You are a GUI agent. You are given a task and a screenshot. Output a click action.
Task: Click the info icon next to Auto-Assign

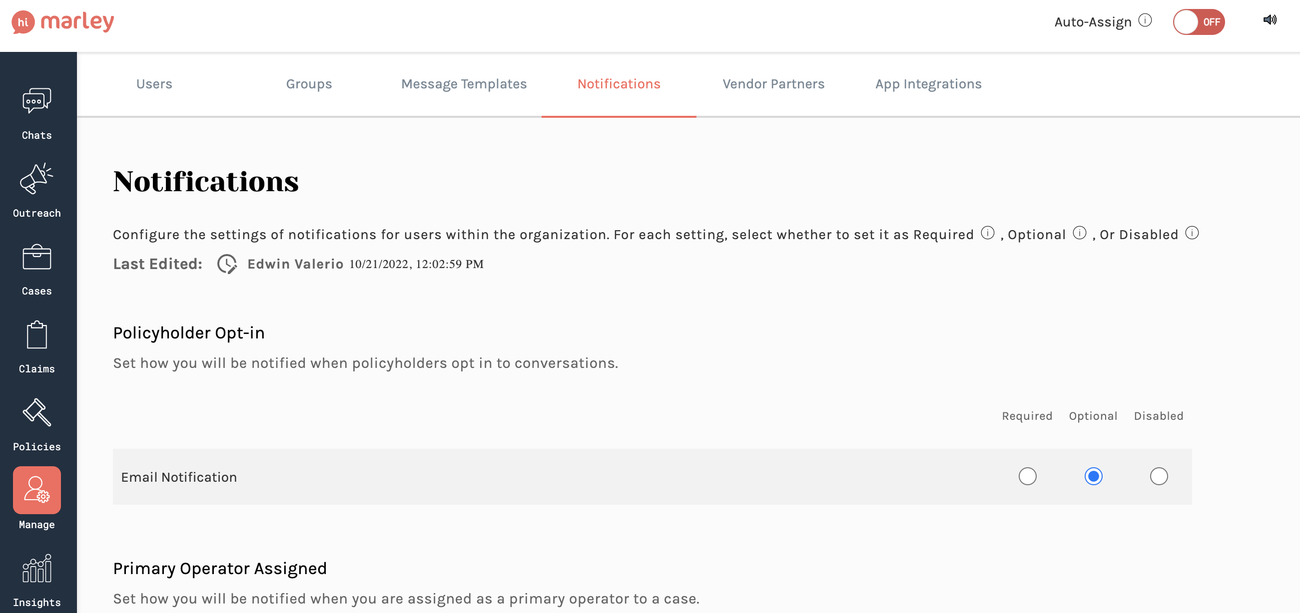[1146, 20]
